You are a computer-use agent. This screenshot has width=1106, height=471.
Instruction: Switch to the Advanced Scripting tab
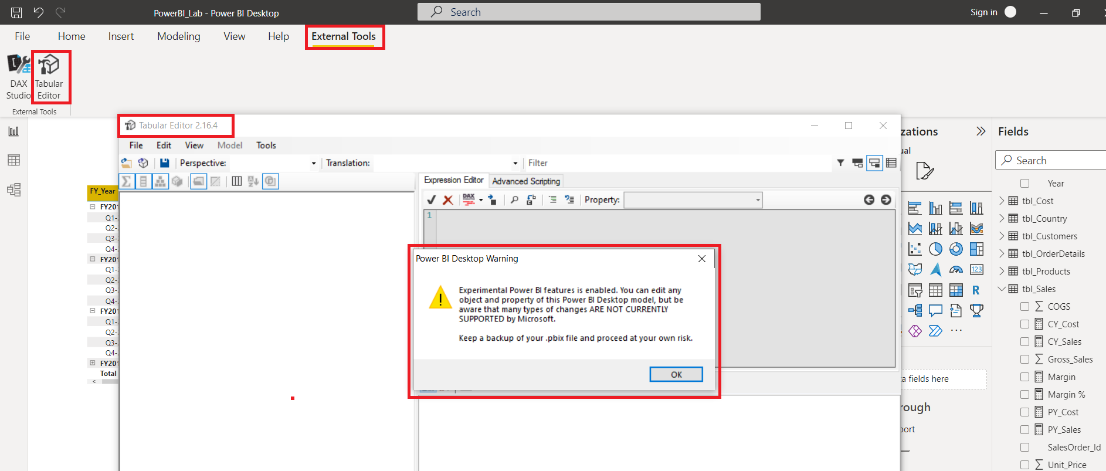click(526, 181)
